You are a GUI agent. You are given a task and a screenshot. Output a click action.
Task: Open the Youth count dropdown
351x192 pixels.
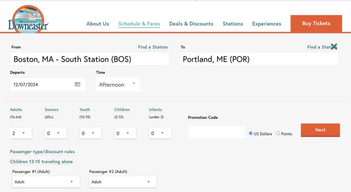point(90,133)
